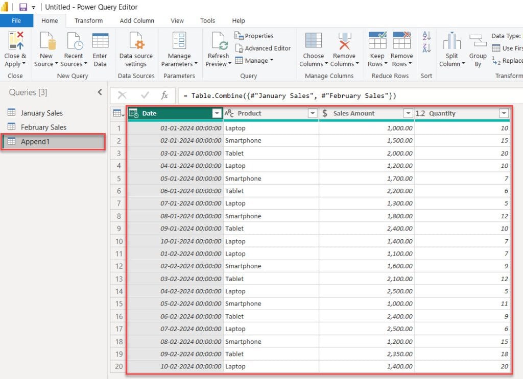Open Sales Amount column filter dropdown
The width and height of the screenshot is (523, 379).
click(408, 113)
